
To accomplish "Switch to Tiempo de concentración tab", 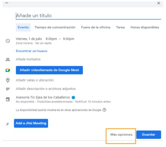I will [55, 28].
